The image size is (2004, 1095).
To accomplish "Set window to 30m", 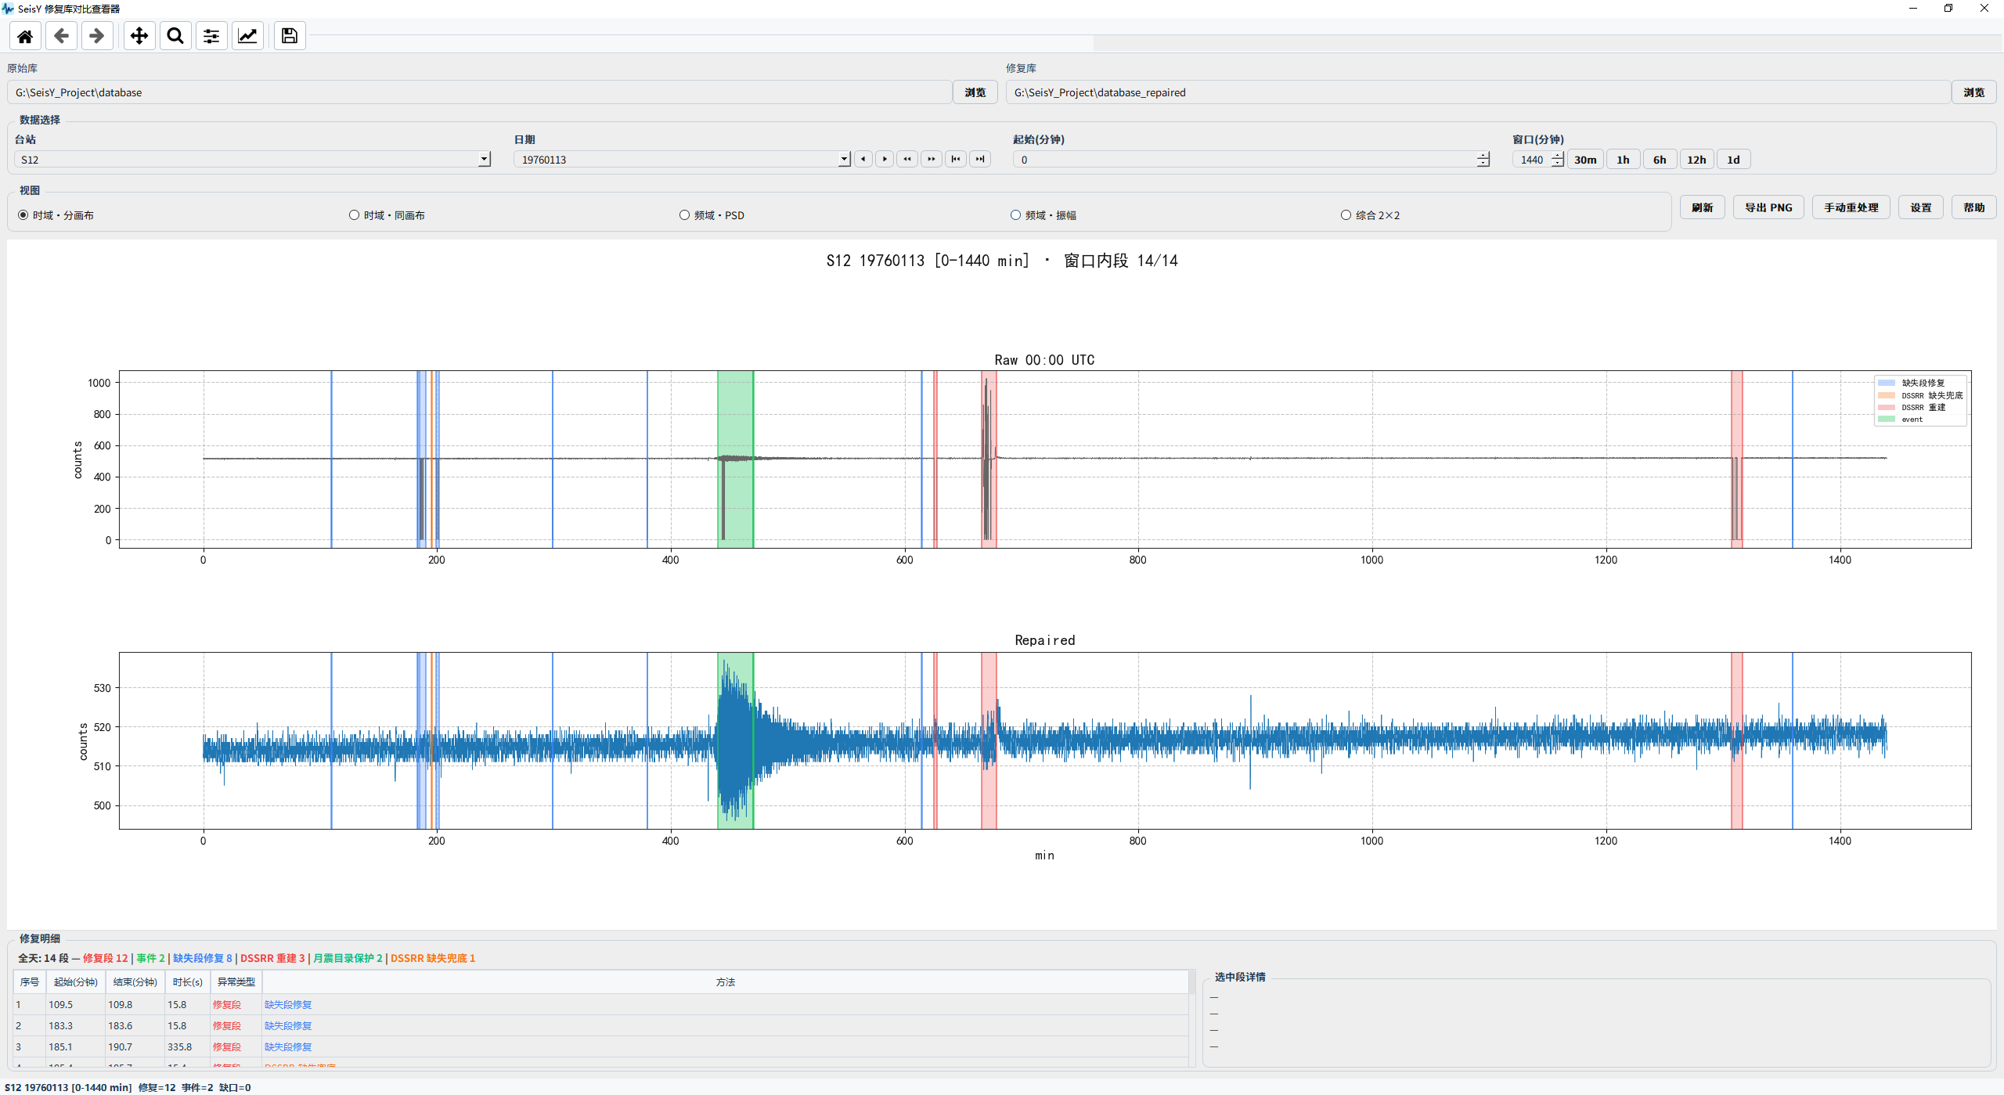I will [1585, 160].
